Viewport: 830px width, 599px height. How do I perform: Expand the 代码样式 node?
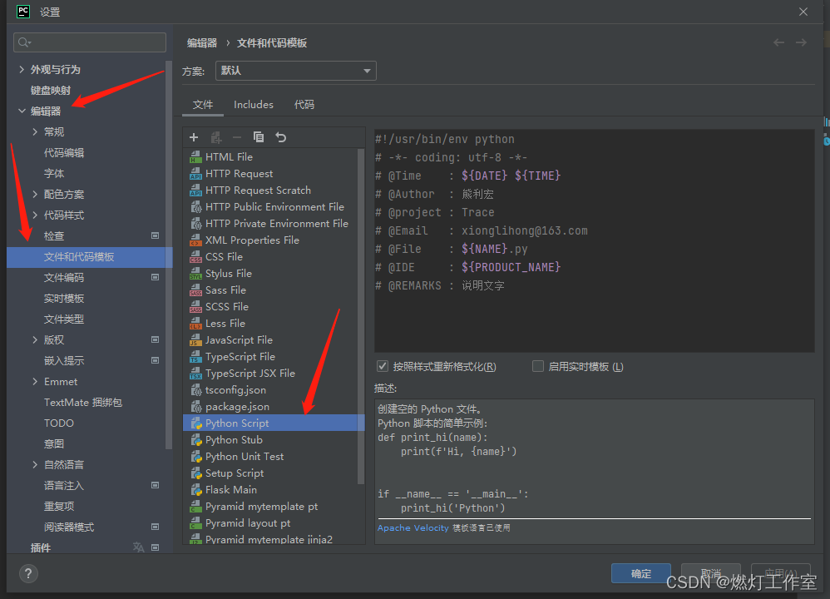35,215
